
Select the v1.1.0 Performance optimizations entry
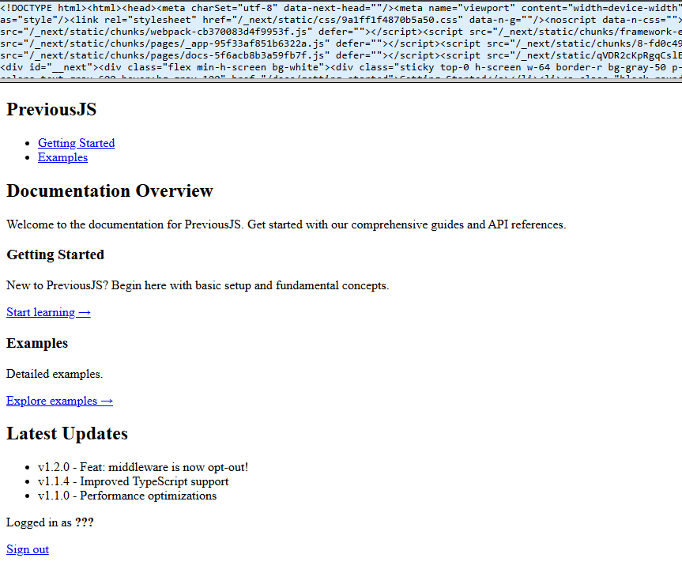pos(126,496)
